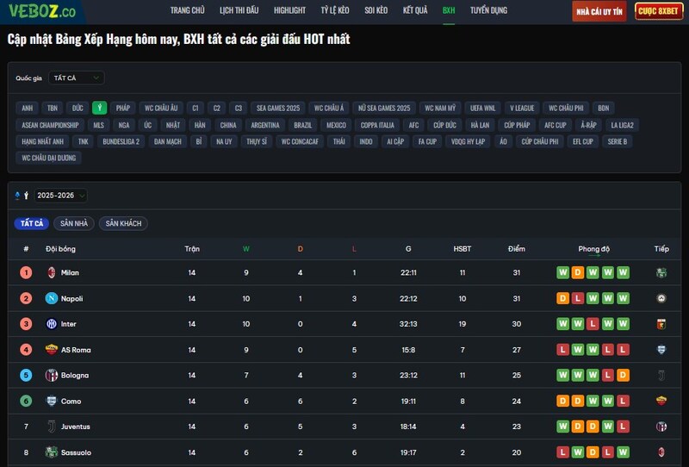Click the Inter club crest
689x467 pixels.
[x=52, y=324]
